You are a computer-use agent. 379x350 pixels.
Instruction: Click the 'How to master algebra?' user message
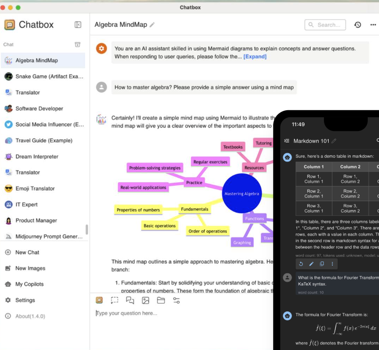coord(204,87)
